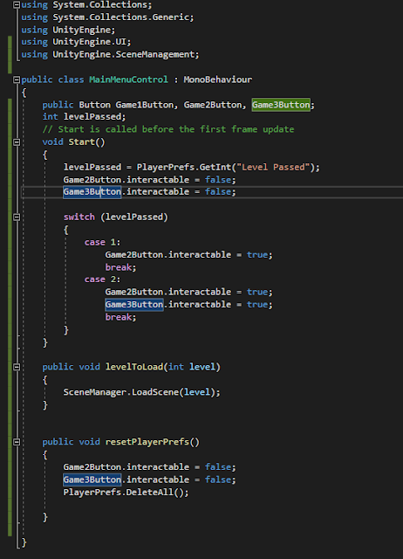This screenshot has height=559, width=403.
Task: Click UnityEngine.SceneManagement namespace
Action: click(124, 54)
